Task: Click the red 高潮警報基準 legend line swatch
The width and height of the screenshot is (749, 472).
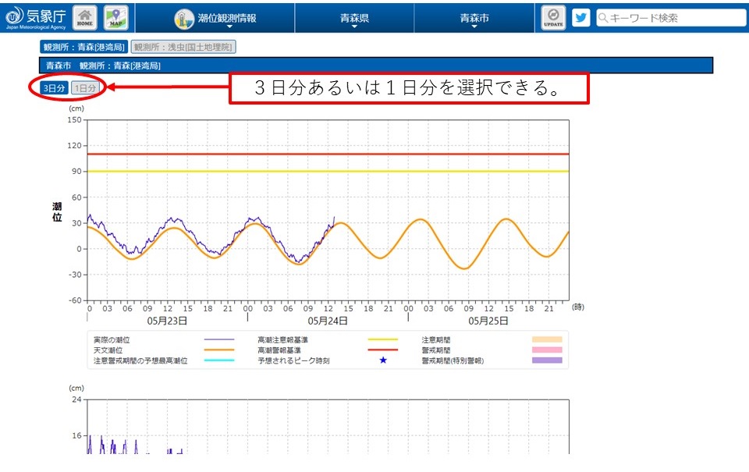Action: click(382, 350)
